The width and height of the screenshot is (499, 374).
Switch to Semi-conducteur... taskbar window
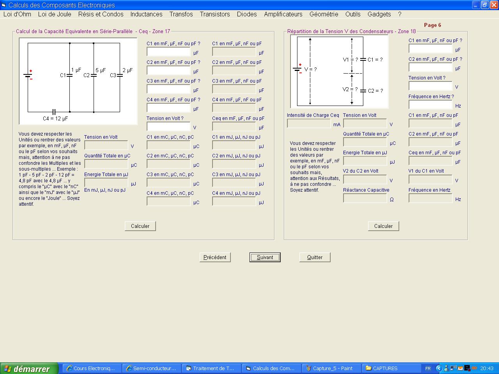click(x=152, y=368)
